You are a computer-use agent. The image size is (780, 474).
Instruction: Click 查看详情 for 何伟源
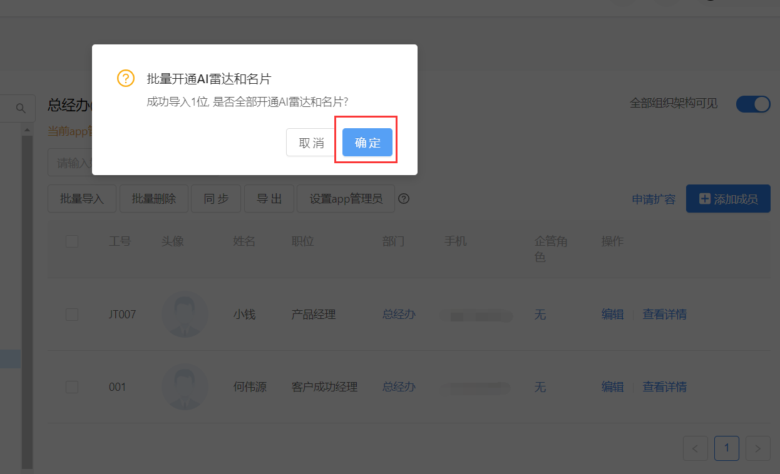(665, 387)
